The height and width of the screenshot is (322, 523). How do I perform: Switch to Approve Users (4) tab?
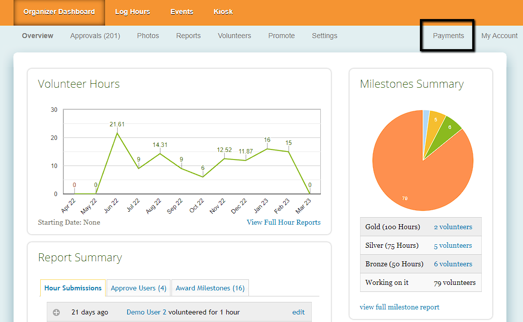138,288
